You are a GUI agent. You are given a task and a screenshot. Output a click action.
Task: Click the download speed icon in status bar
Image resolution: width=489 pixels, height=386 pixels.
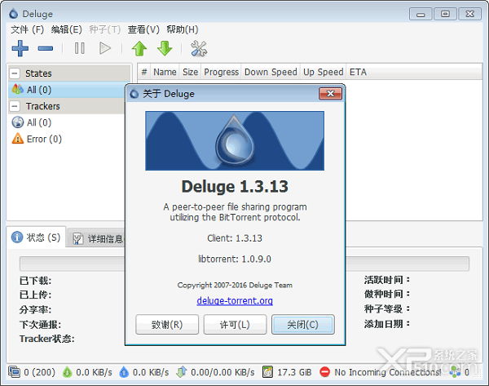pos(67,372)
